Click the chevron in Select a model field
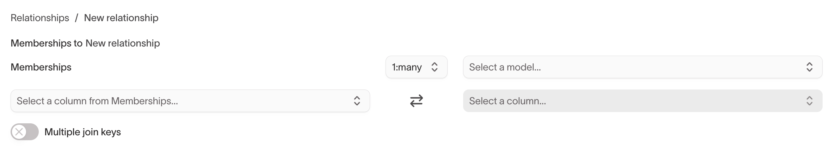Image resolution: width=836 pixels, height=167 pixels. click(809, 67)
